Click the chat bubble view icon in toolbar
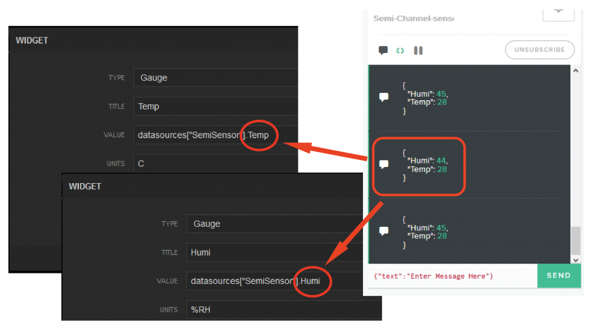 pos(383,50)
